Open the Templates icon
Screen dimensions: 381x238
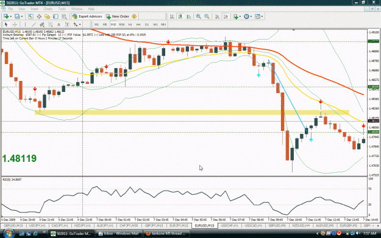(x=257, y=16)
